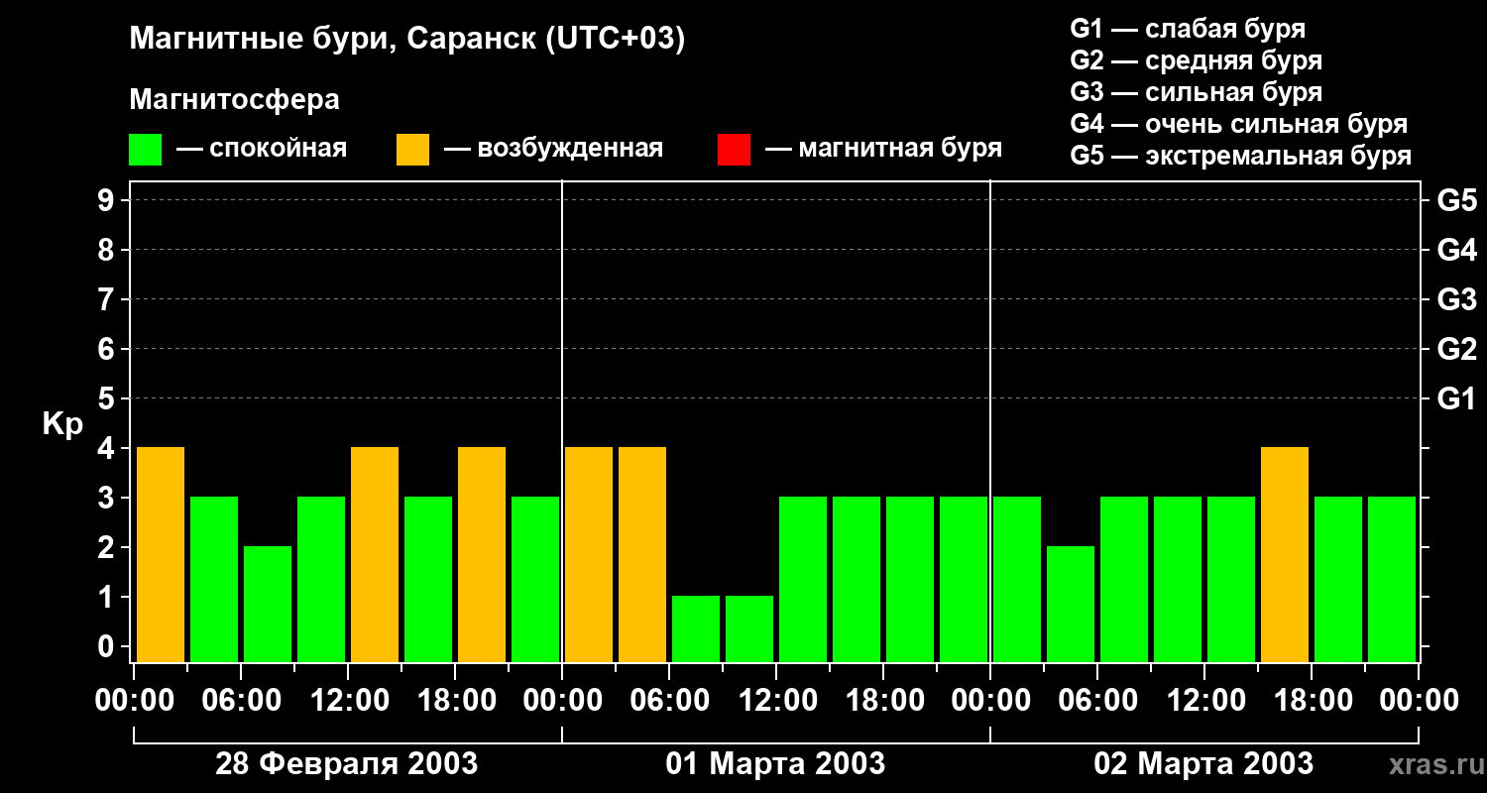
Task: Select the 01 Марта 2003 date label
Action: pyautogui.click(x=775, y=764)
